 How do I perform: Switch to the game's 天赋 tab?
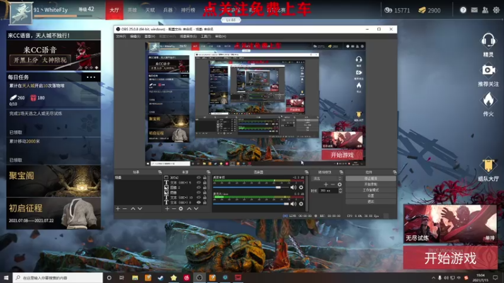click(150, 10)
